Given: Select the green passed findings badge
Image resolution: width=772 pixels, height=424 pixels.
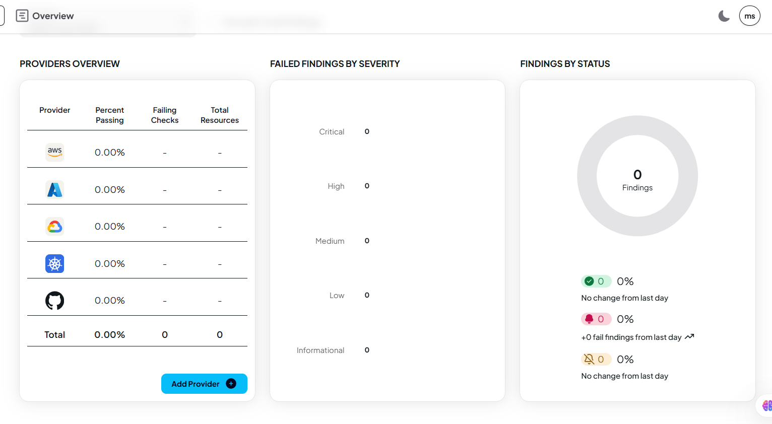Looking at the screenshot, I should coord(596,281).
